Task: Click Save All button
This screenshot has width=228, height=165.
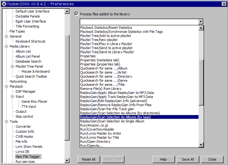Action: click(188, 159)
